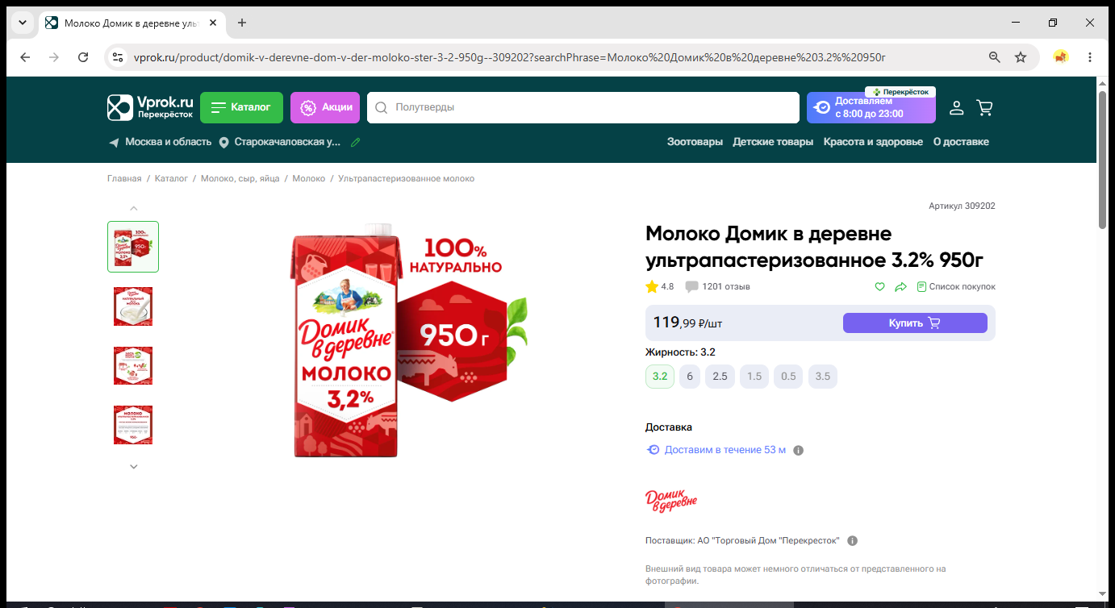Screen dimensions: 1115x608
Task: Show delivery time info icon
Action: [799, 450]
